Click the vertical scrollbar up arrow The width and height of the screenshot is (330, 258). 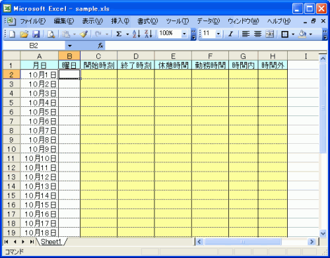point(323,58)
